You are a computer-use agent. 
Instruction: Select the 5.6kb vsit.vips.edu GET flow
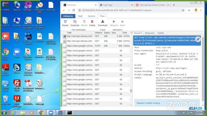coord(96,41)
